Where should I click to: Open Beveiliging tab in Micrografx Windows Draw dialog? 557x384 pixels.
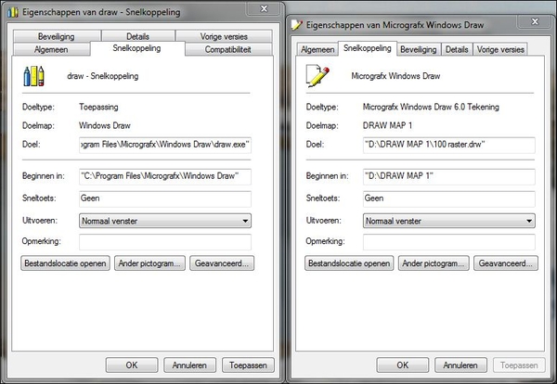tap(419, 49)
